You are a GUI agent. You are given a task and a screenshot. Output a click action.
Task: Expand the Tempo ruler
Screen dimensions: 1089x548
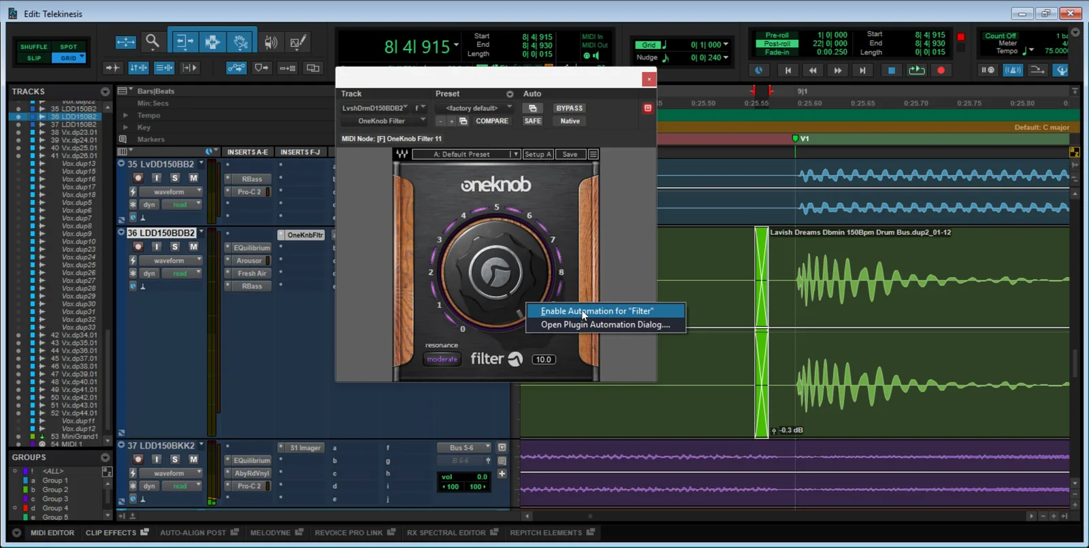coord(125,116)
